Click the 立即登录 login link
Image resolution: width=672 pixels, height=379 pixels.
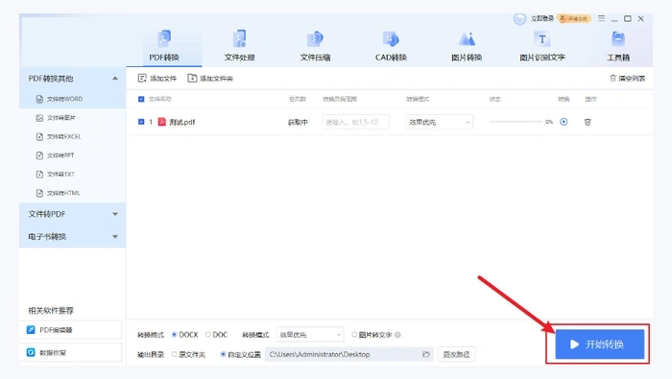542,18
